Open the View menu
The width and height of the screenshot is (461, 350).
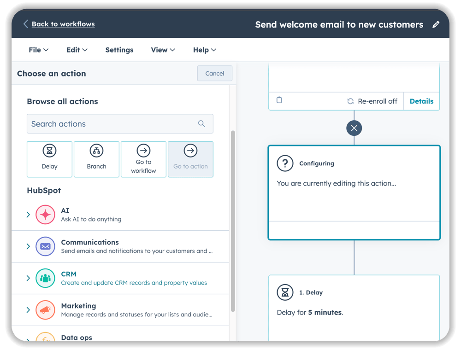(163, 50)
